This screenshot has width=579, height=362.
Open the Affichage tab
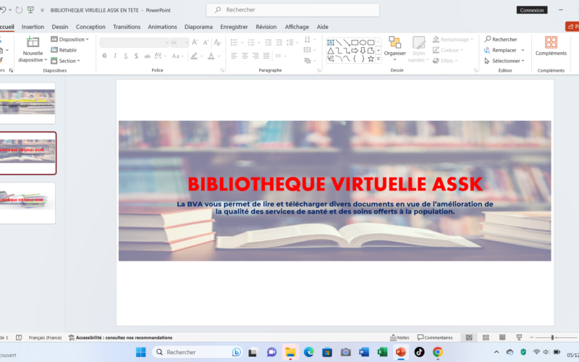297,27
